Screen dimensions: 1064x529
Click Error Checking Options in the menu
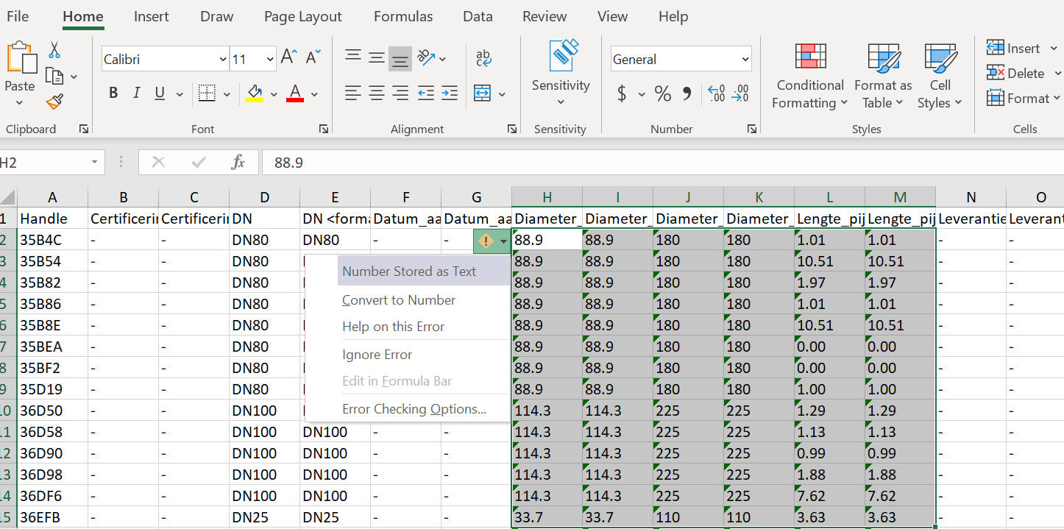coord(414,408)
